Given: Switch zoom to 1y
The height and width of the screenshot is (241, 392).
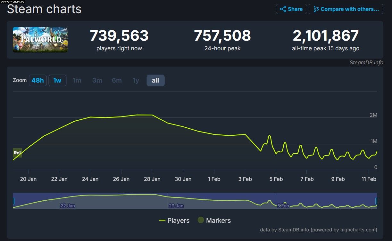Looking at the screenshot, I should (x=136, y=80).
